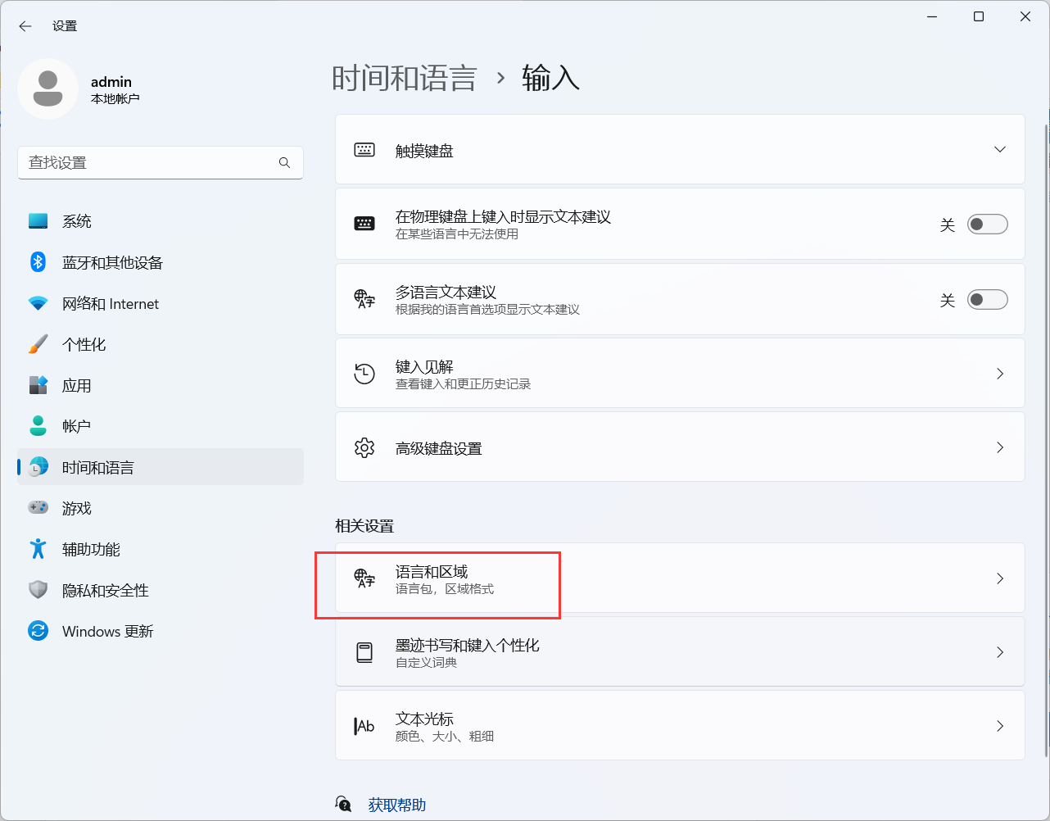
Task: Click the Wi-Fi icon for 网络和 Internet
Action: pyautogui.click(x=38, y=303)
